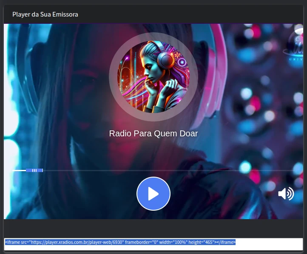Click the white segment at progress line start

point(20,170)
